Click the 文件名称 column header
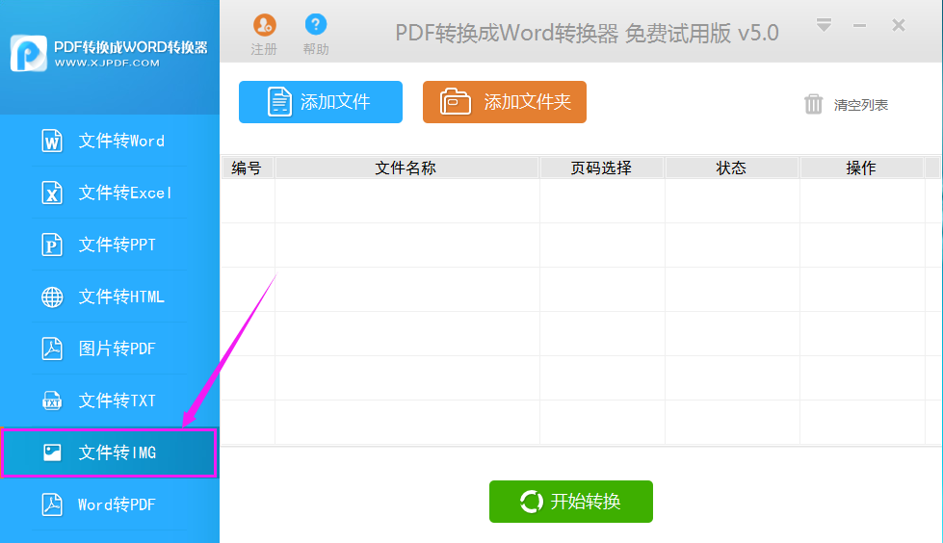Viewport: 943px width, 543px height. (x=406, y=168)
